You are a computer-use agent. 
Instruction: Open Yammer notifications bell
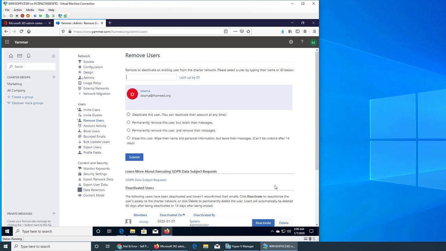[29, 56]
